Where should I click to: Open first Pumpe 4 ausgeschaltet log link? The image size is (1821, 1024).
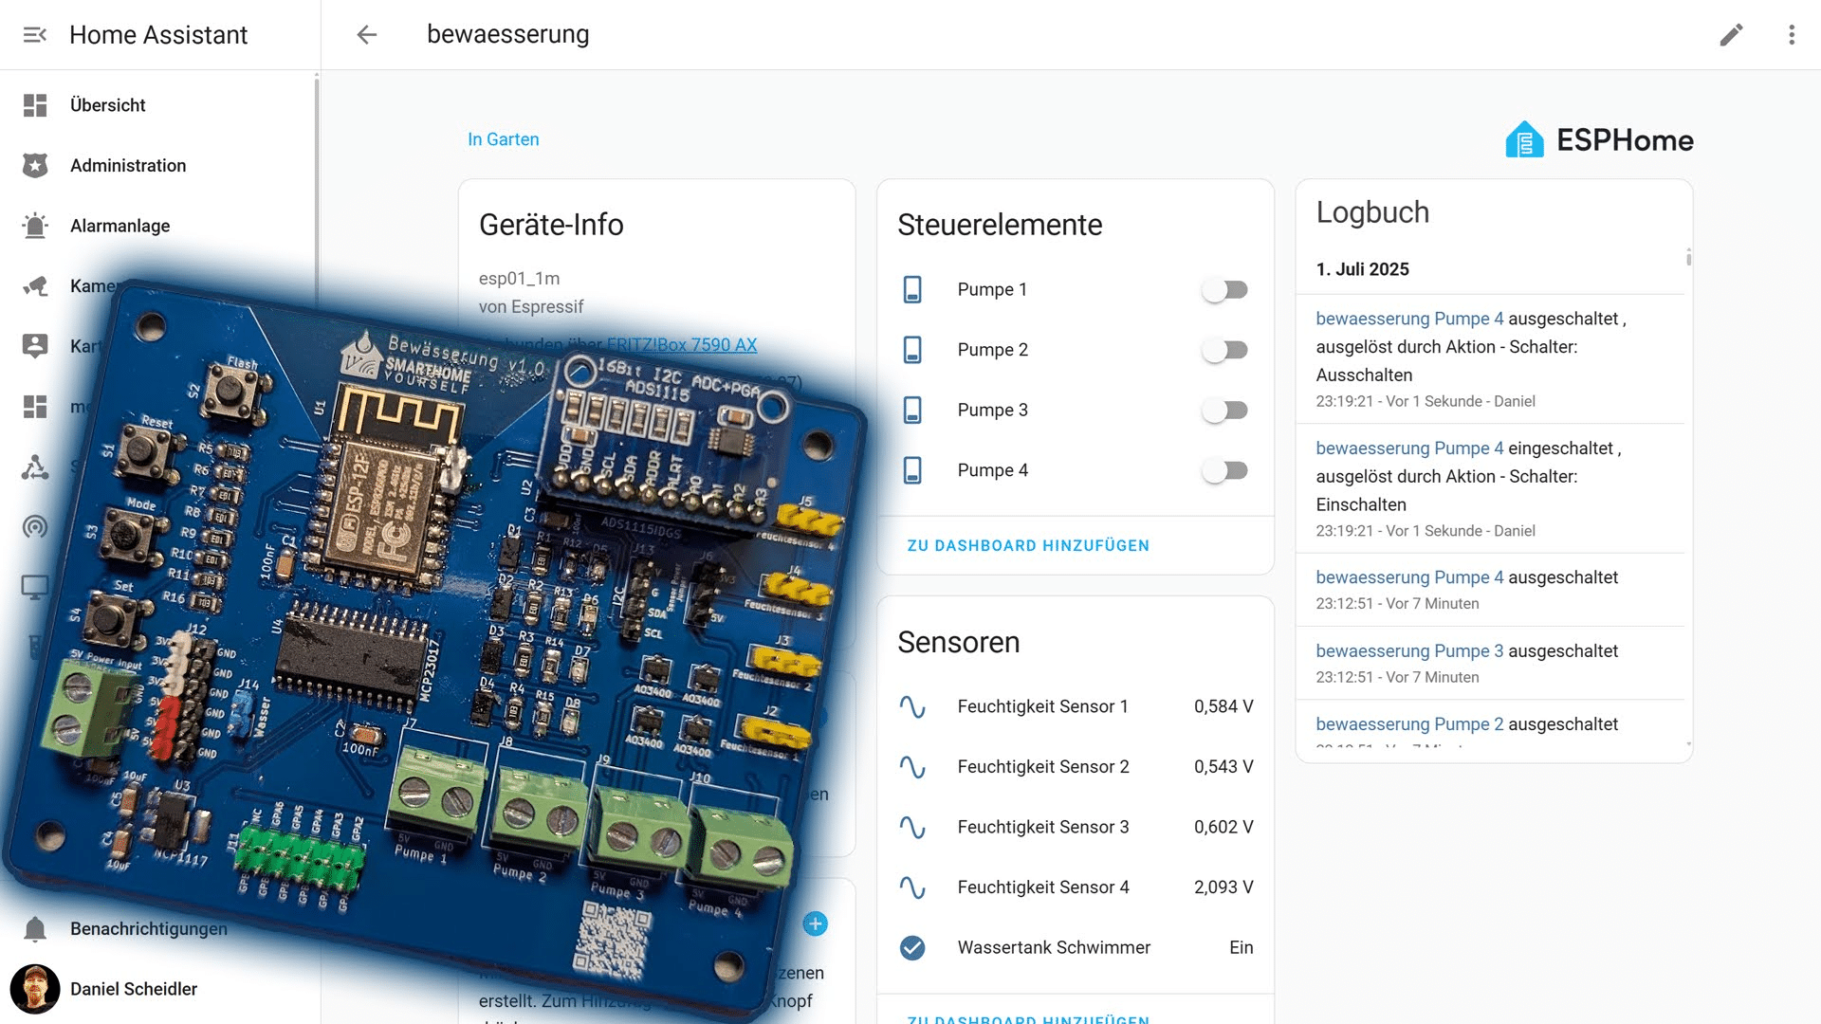(x=1409, y=319)
